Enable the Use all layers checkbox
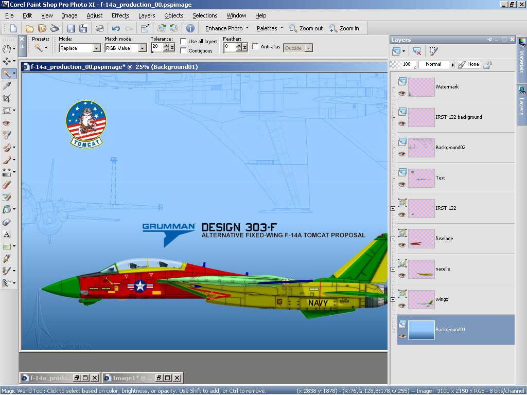This screenshot has width=527, height=395. [x=184, y=41]
